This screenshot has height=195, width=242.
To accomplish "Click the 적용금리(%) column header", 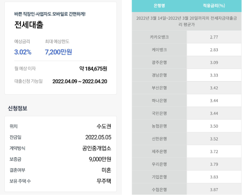I will (214, 6).
